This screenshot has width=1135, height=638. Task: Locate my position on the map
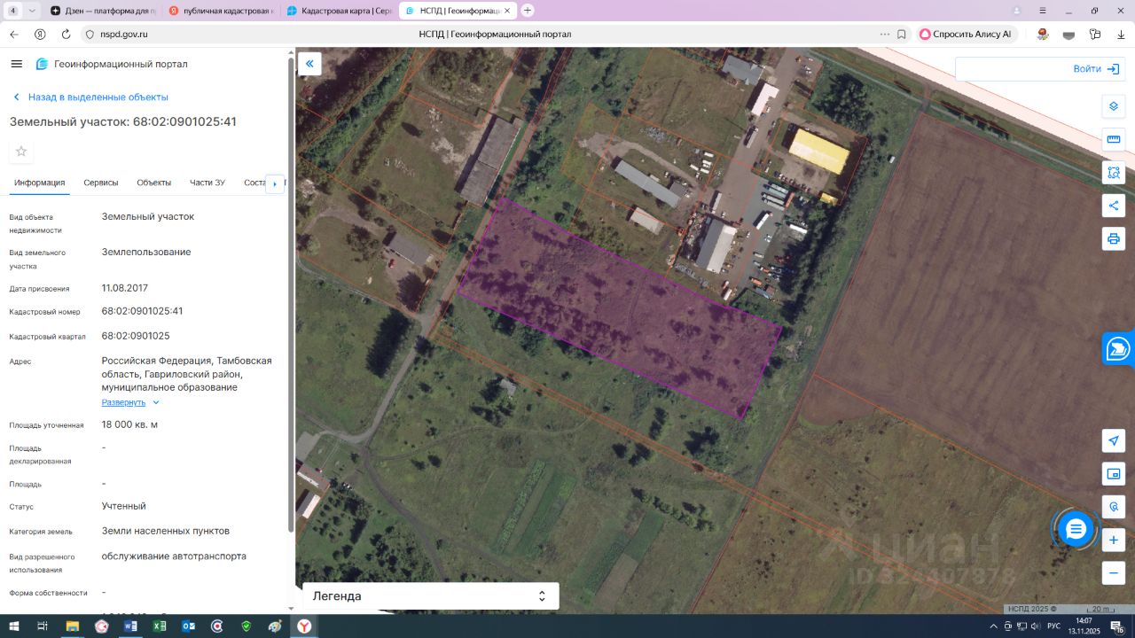point(1114,440)
